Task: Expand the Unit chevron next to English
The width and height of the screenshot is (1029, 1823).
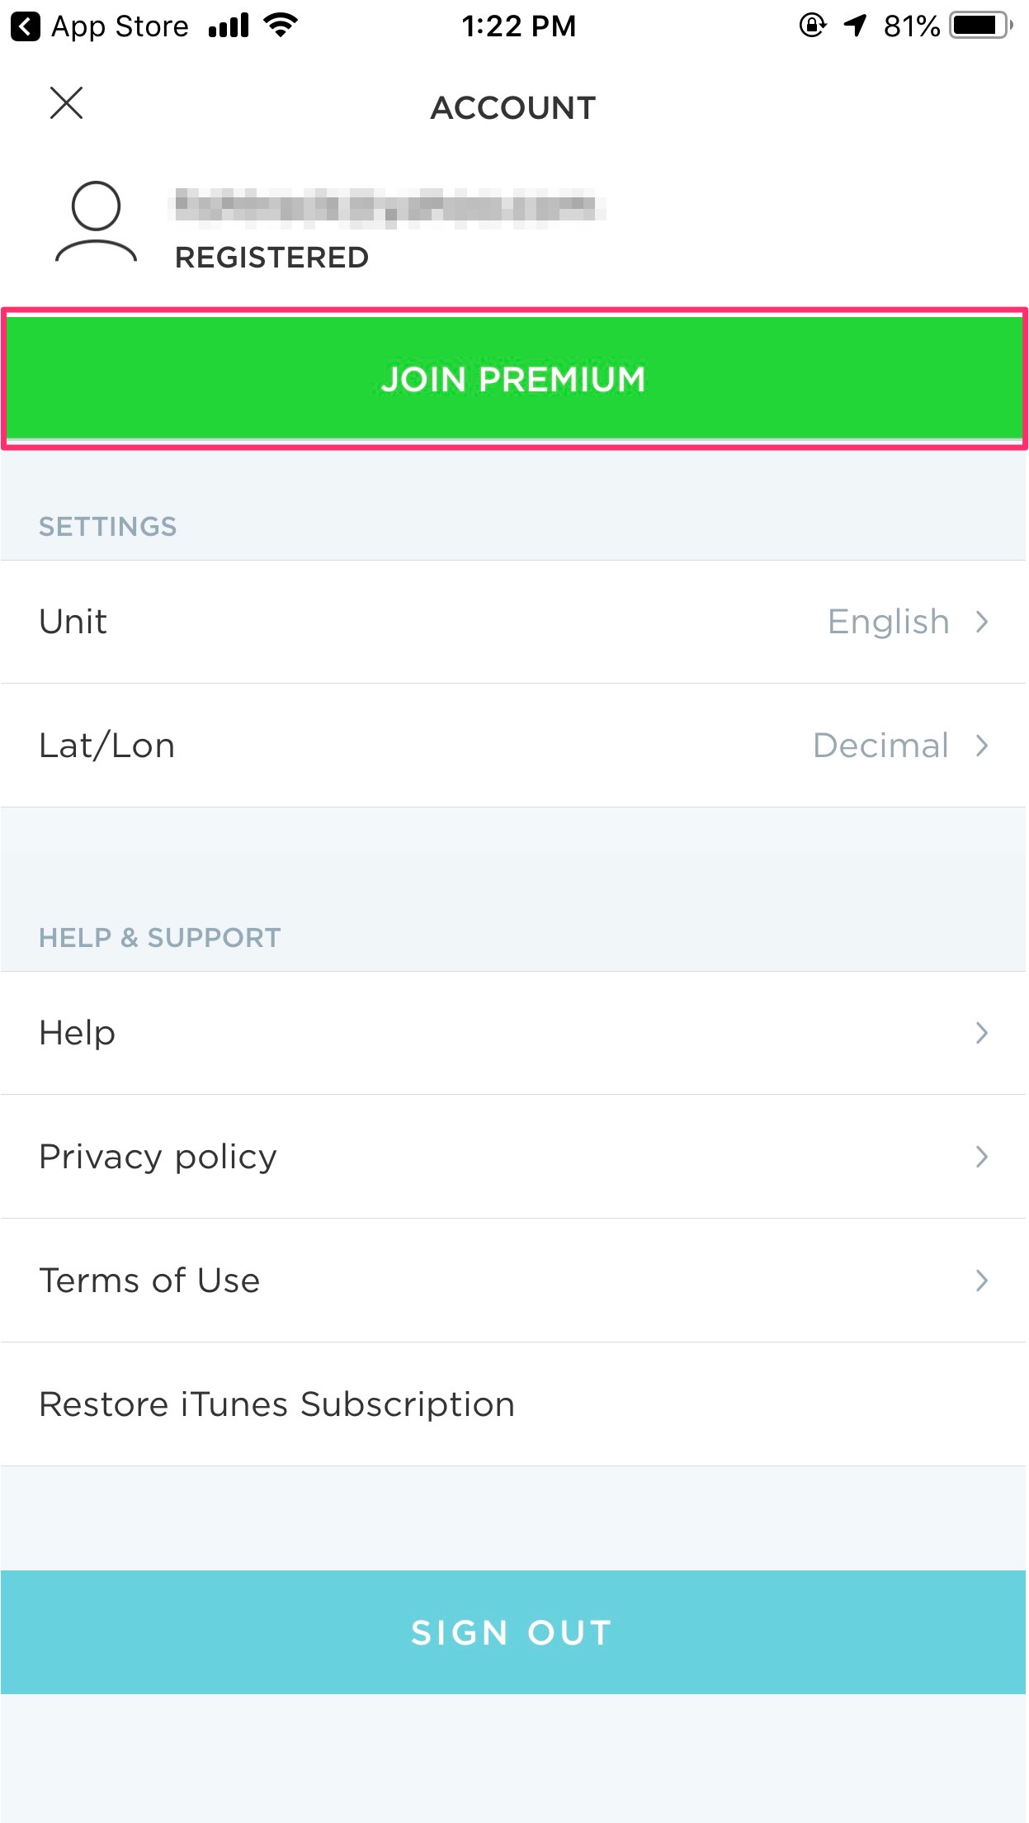Action: (x=981, y=622)
